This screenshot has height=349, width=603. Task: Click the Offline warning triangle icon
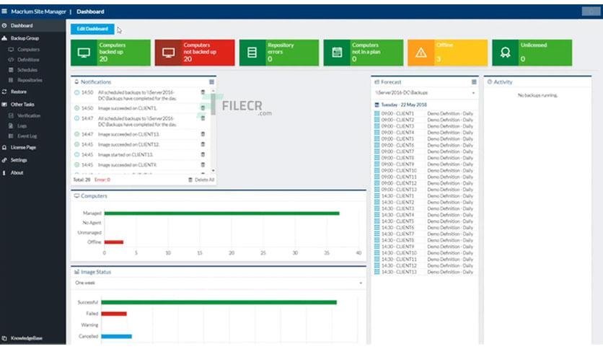(421, 53)
